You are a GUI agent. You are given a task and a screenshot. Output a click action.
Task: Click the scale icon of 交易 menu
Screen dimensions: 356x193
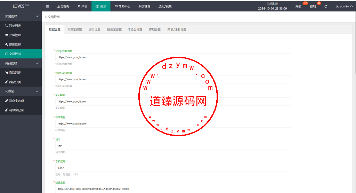(x=97, y=6)
